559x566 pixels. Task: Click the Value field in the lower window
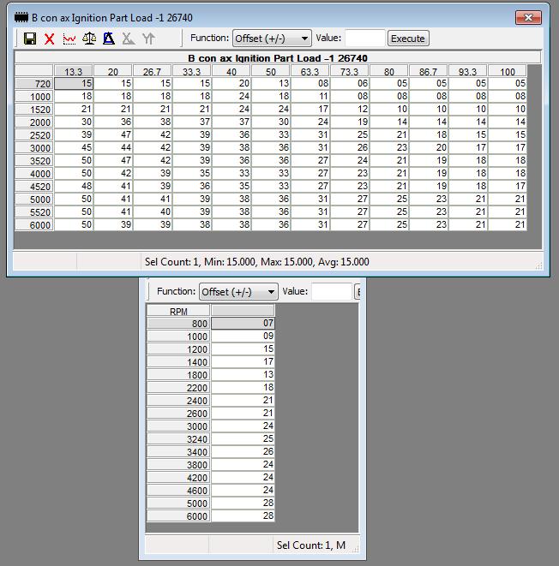331,292
